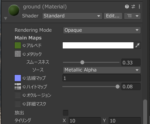Open texture picker circle next to ハイトマップ
The height and width of the screenshot is (124, 150).
(24, 87)
